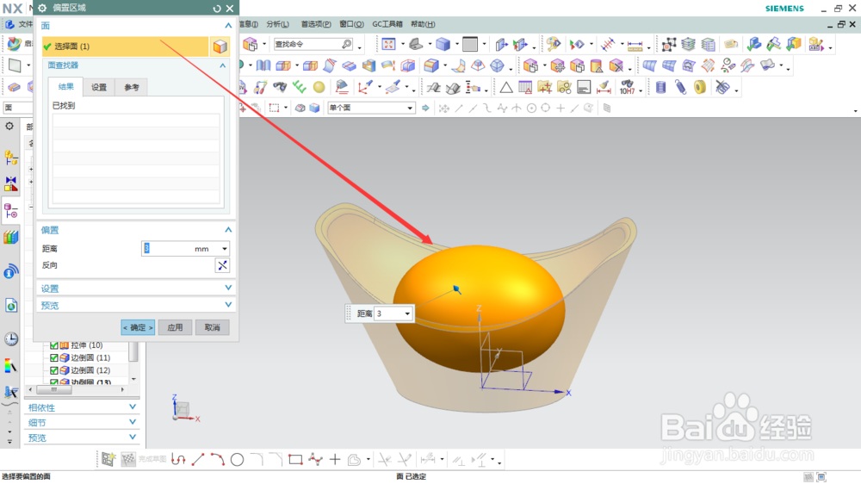
Task: Open the clock History icon in left sidebar
Action: (x=11, y=339)
